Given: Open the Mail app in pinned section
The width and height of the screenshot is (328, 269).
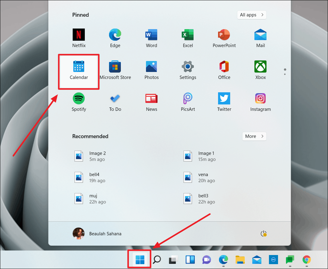Looking at the screenshot, I should pos(260,38).
